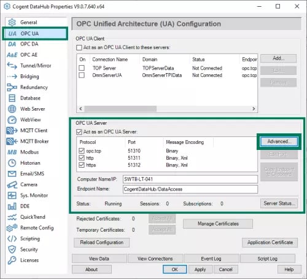Click the Apply button

point(200,269)
